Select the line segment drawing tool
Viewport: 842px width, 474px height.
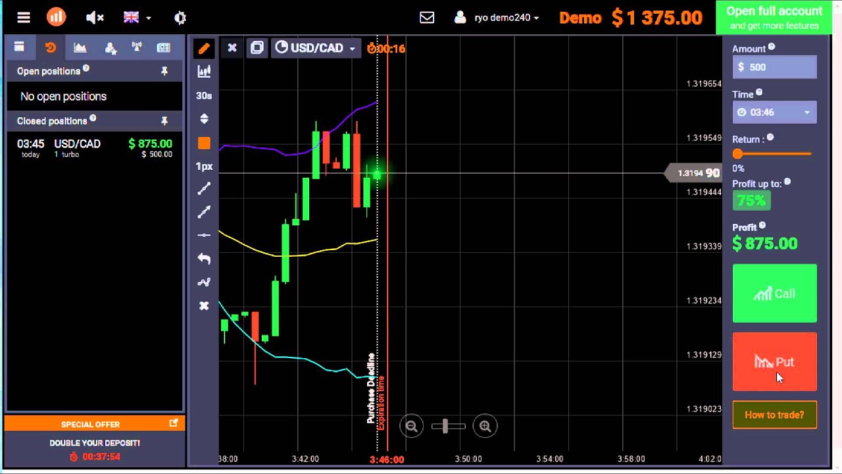[x=204, y=189]
